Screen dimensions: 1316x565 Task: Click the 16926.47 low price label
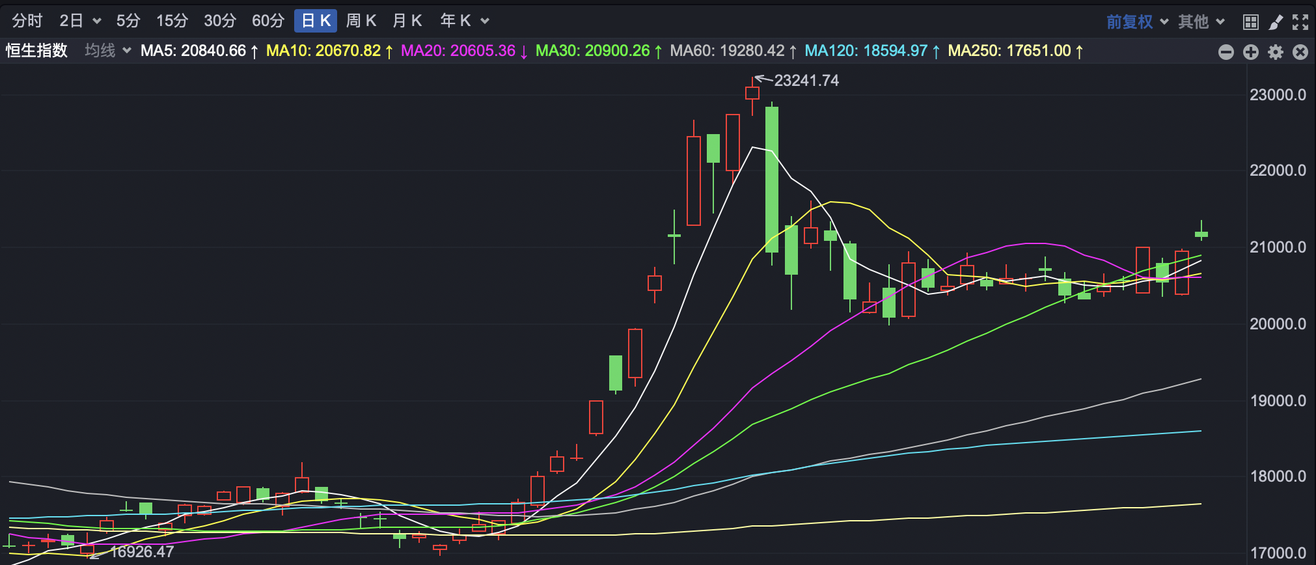(x=142, y=552)
